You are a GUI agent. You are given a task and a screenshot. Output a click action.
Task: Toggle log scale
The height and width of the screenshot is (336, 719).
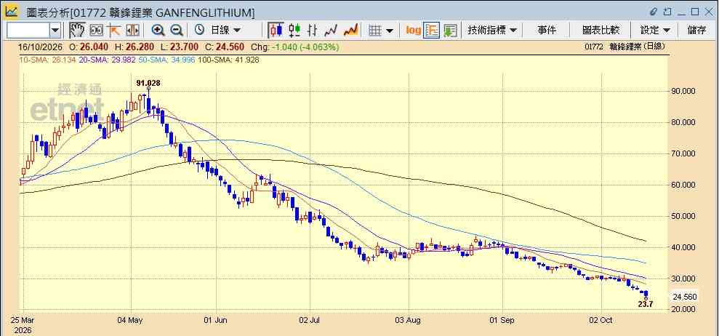pos(413,31)
